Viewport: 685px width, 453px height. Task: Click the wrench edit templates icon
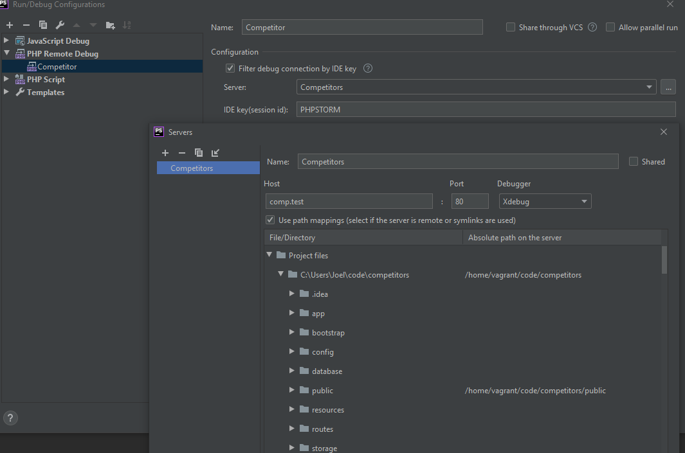60,25
